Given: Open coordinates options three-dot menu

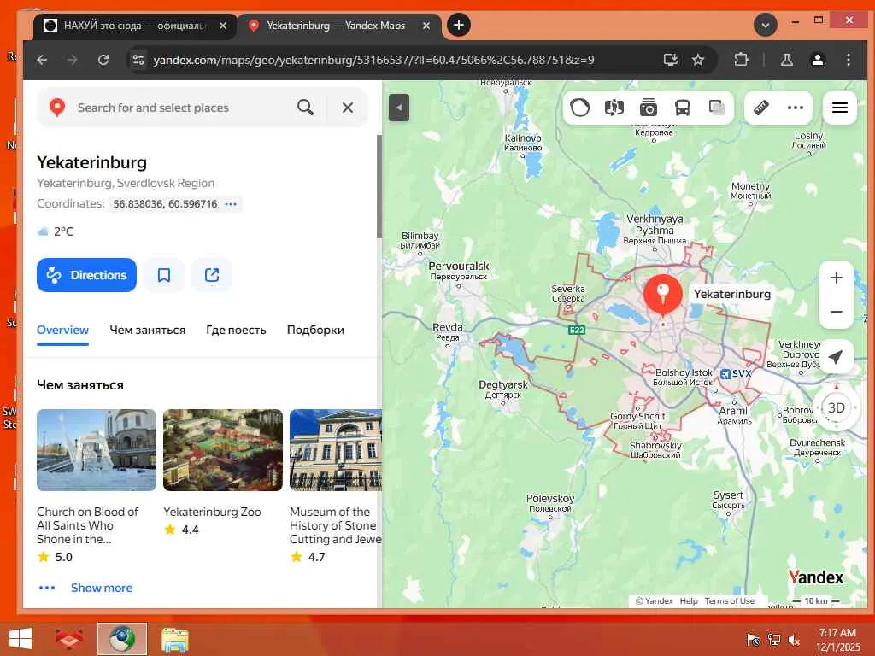Looking at the screenshot, I should [231, 204].
